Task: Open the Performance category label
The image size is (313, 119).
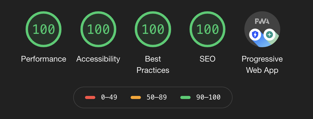Action: tap(44, 59)
